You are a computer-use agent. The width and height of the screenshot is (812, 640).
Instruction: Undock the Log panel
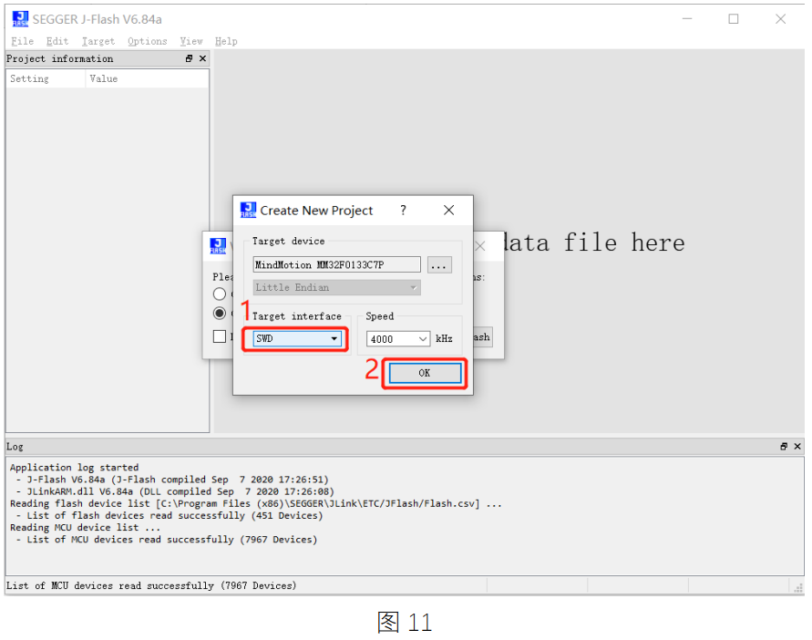(x=784, y=446)
